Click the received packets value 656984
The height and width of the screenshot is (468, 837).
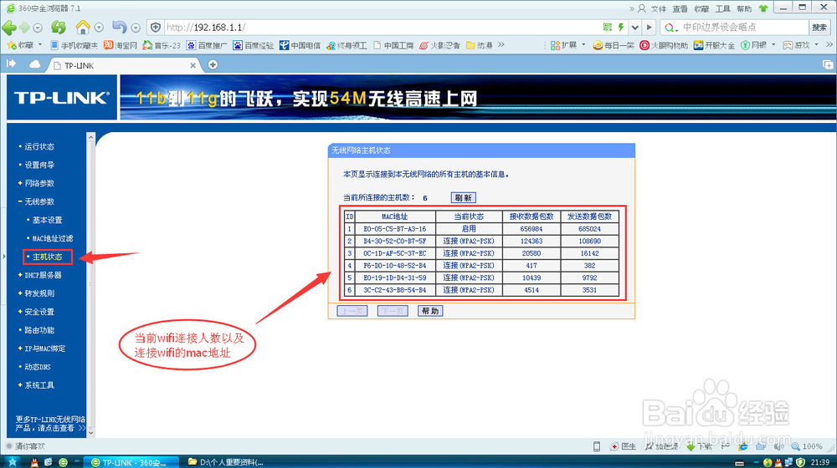[x=531, y=229]
